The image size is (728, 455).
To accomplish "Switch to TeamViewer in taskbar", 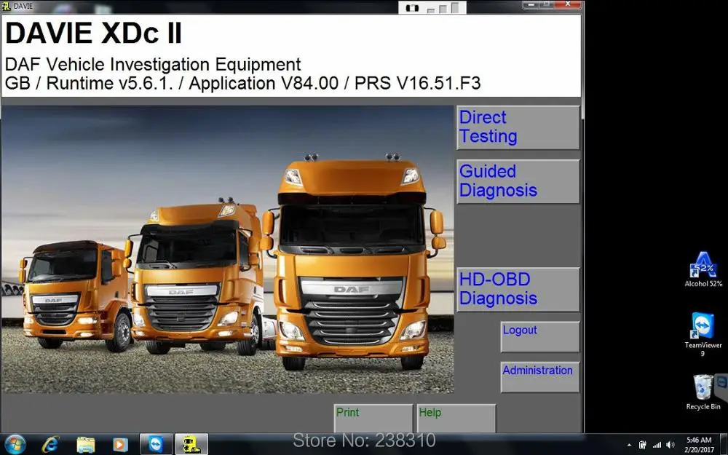I will tap(156, 444).
